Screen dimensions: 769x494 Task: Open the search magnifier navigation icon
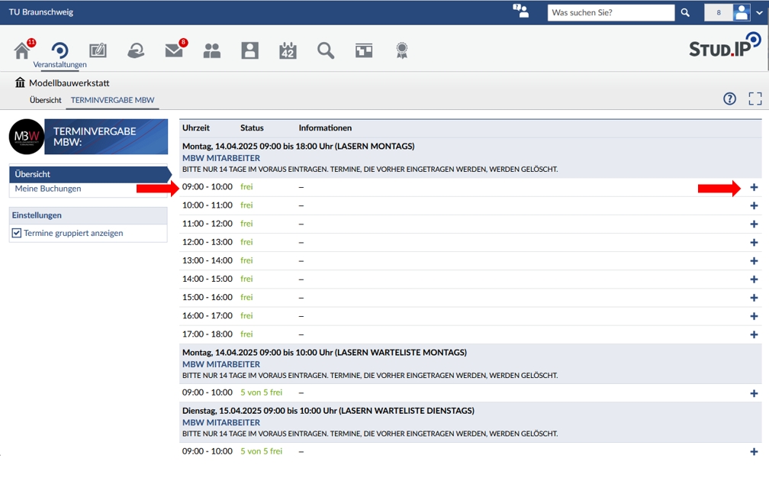(x=326, y=50)
